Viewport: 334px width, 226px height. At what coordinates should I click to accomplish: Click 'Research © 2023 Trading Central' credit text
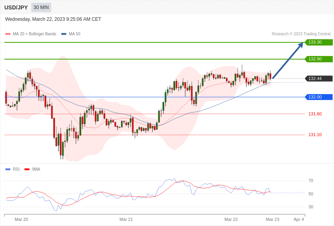pyautogui.click(x=301, y=34)
